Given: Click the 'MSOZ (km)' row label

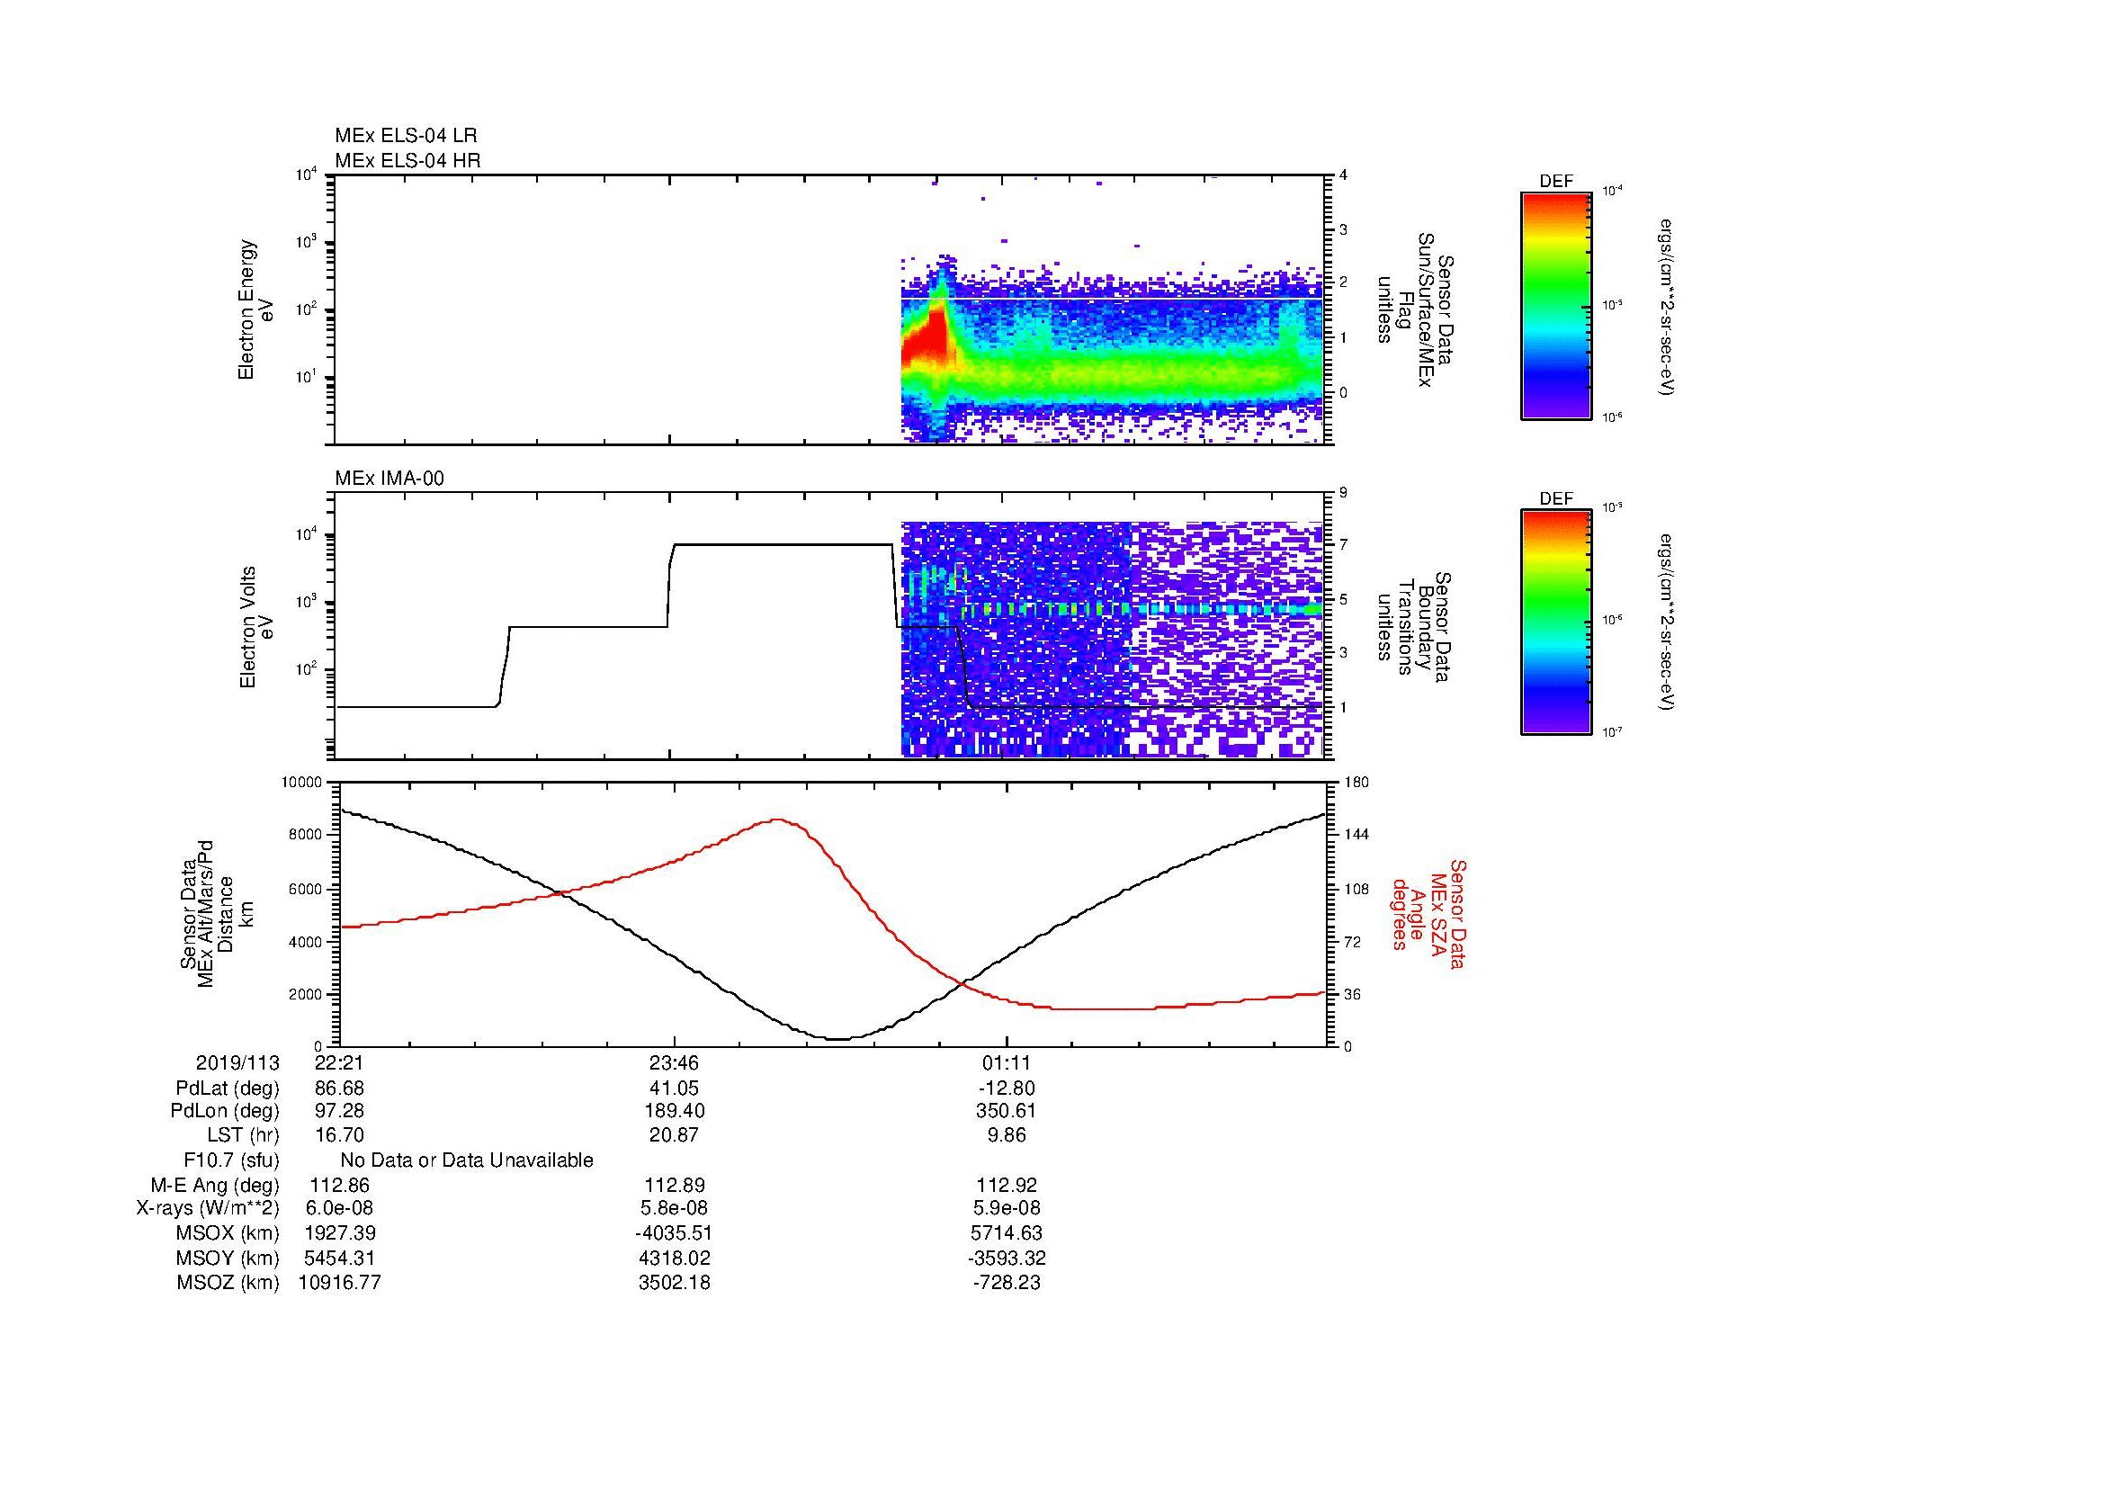Looking at the screenshot, I should pos(228,1283).
